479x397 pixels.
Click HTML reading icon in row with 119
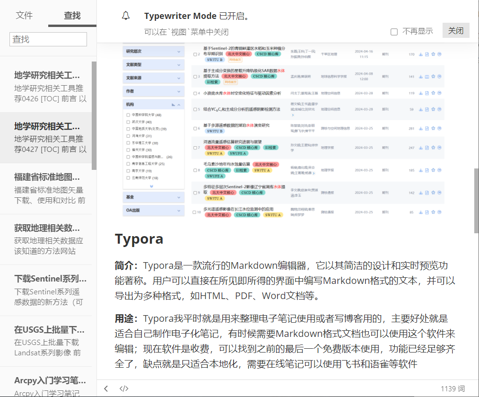[427, 93]
